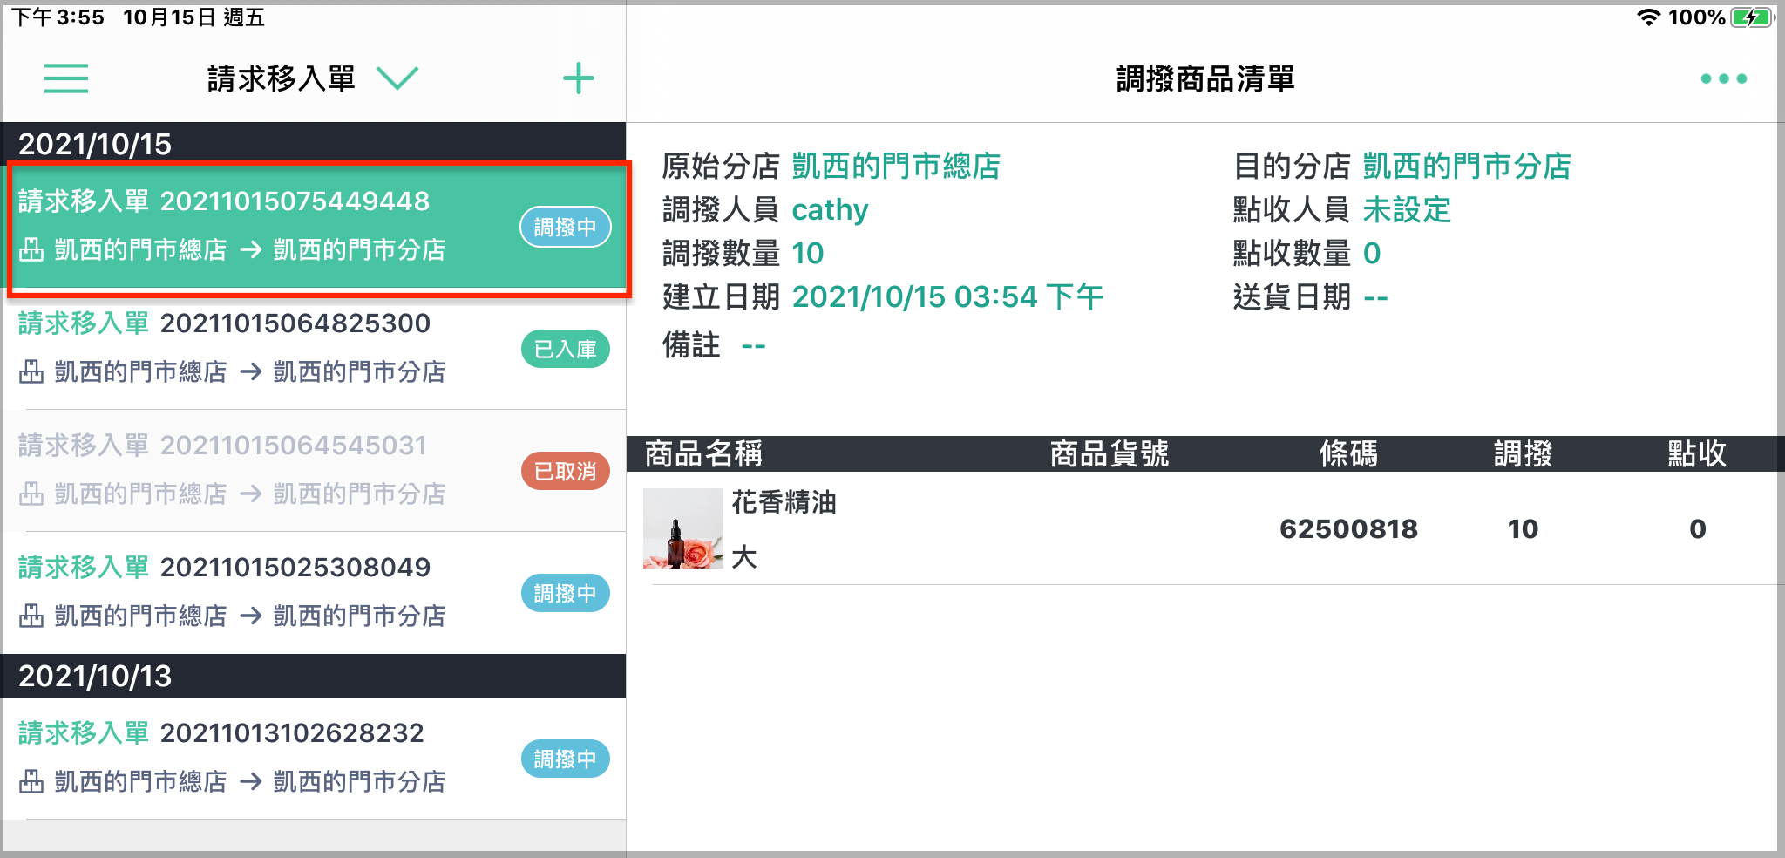Click the 2021/10/15 date section header
Viewport: 1785px width, 858px height.
coord(314,143)
